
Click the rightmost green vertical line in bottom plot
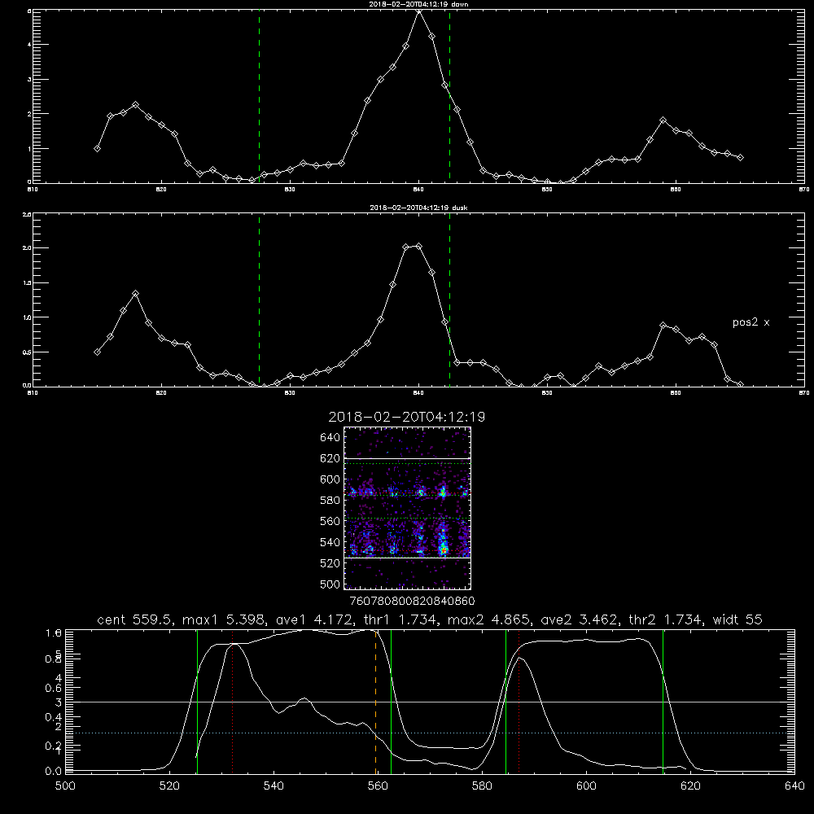pyautogui.click(x=663, y=702)
